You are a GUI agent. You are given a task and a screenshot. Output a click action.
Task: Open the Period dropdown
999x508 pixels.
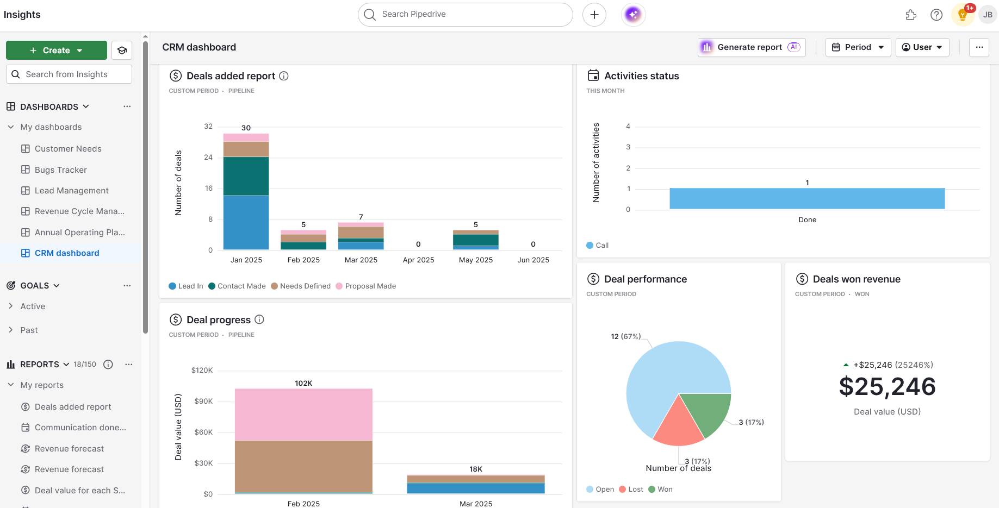857,47
